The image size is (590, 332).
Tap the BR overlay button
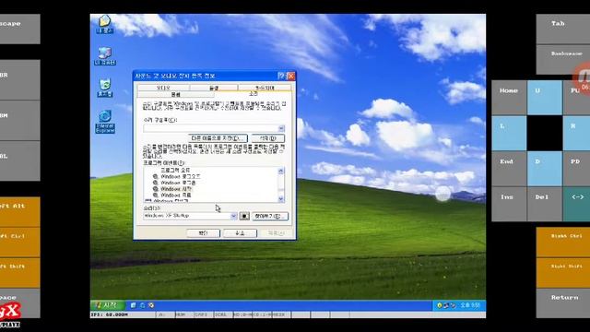click(x=20, y=80)
